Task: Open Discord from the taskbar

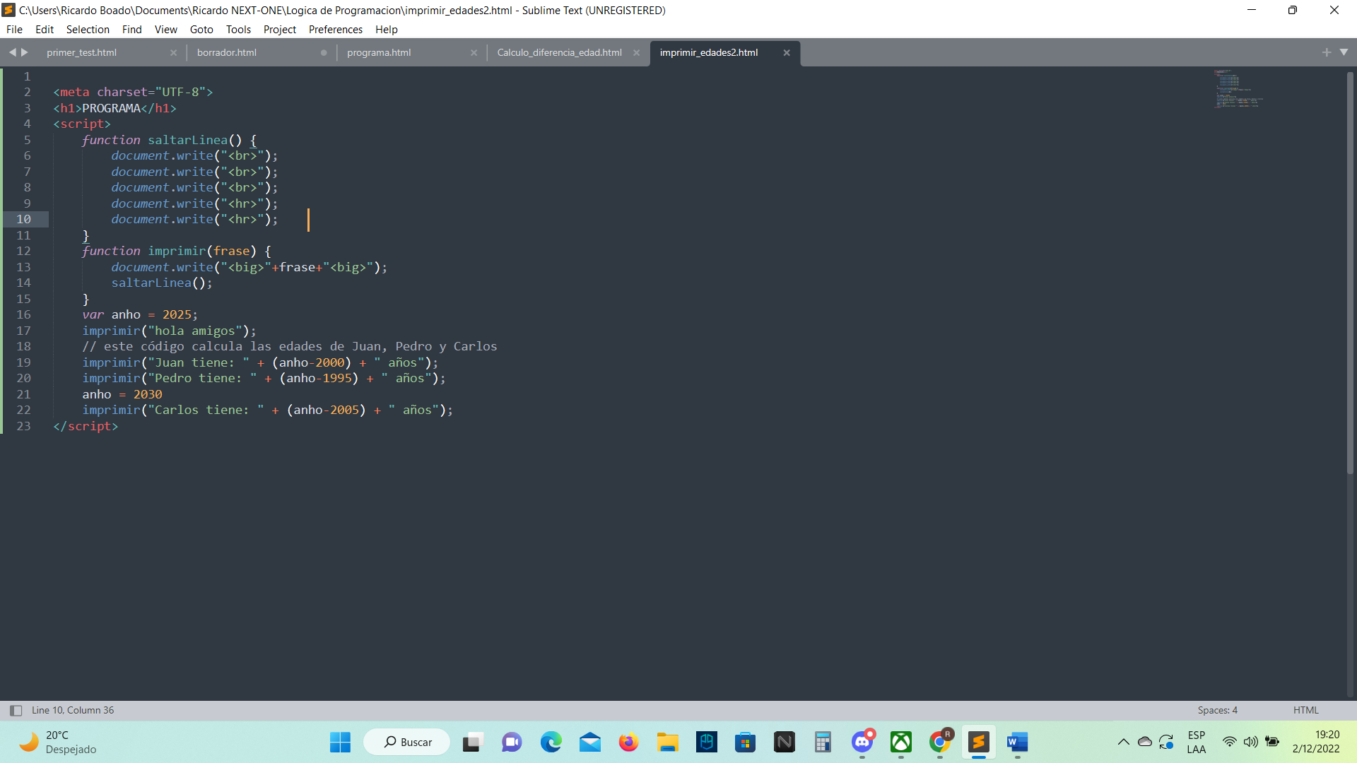Action: pyautogui.click(x=862, y=742)
